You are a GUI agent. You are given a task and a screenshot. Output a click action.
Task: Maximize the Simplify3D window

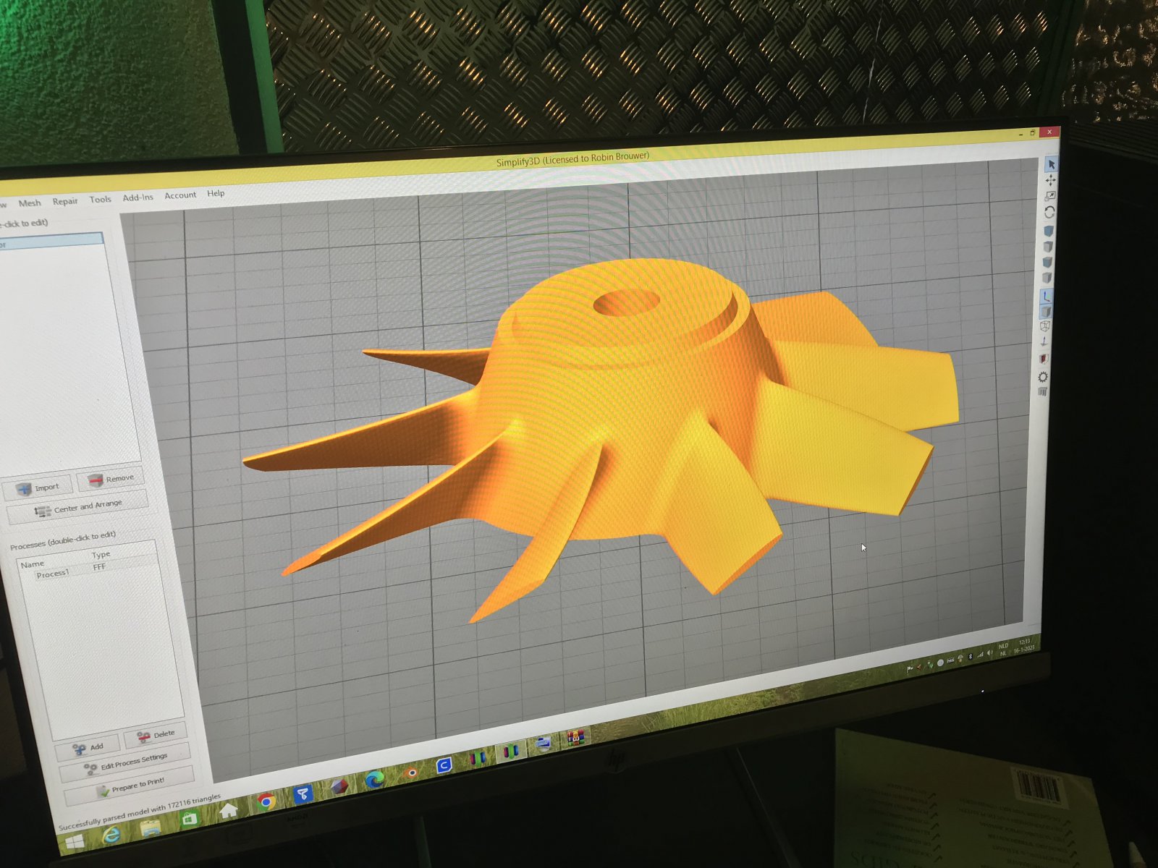pyautogui.click(x=1033, y=133)
